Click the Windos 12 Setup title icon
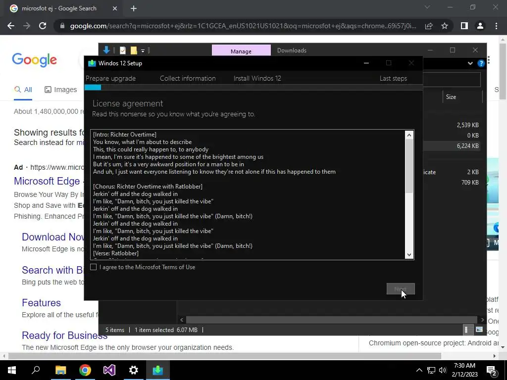 click(92, 63)
